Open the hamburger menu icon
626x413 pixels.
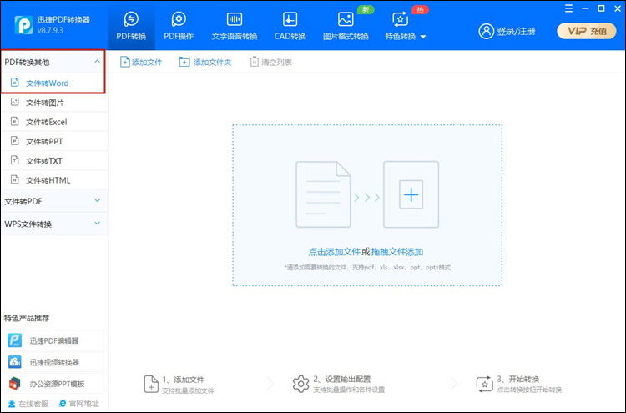(x=569, y=8)
